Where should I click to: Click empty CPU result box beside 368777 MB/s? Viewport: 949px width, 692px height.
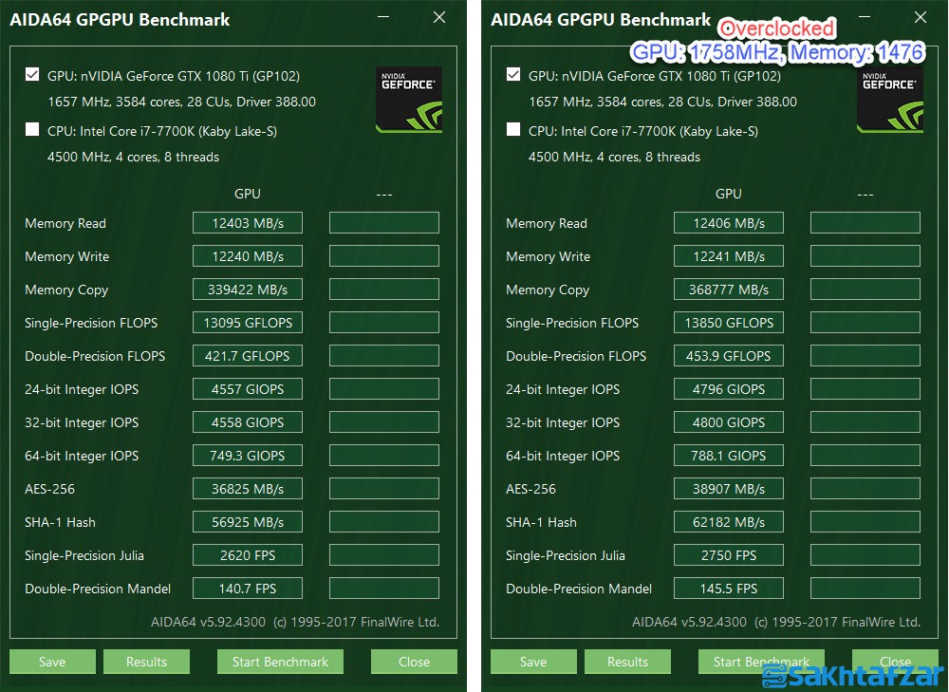[x=865, y=290]
